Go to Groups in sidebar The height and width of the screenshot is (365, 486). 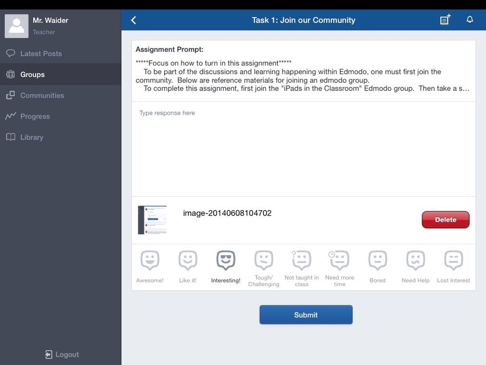tap(32, 74)
